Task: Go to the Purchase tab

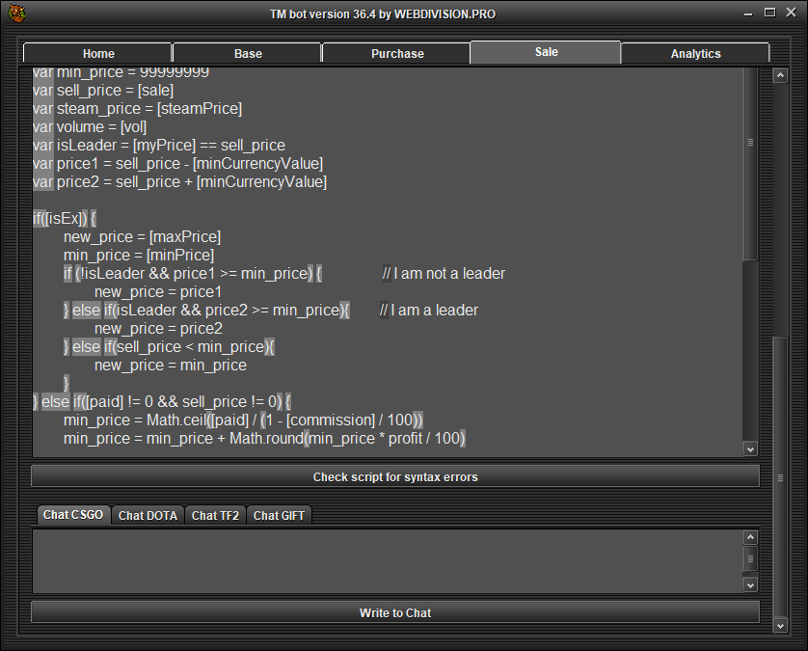Action: point(397,54)
